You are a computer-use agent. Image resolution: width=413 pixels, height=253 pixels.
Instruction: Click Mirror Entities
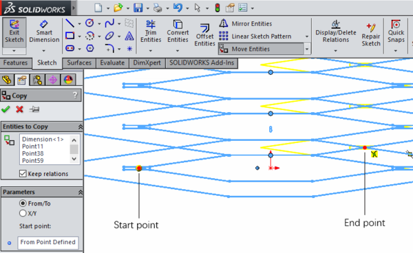[x=246, y=23]
